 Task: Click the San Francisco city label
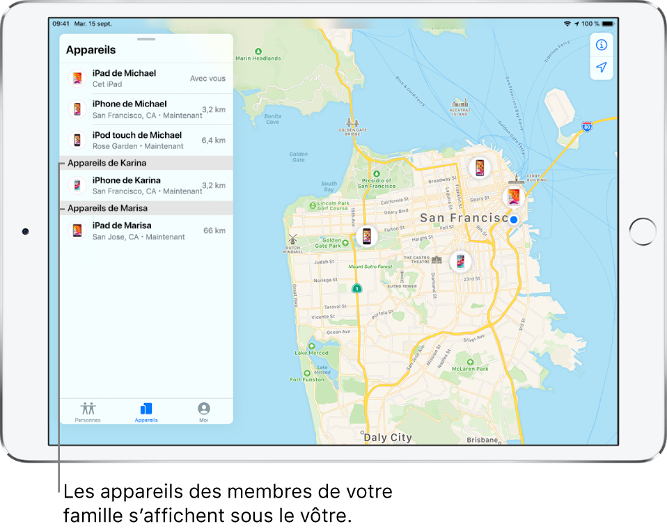464,218
